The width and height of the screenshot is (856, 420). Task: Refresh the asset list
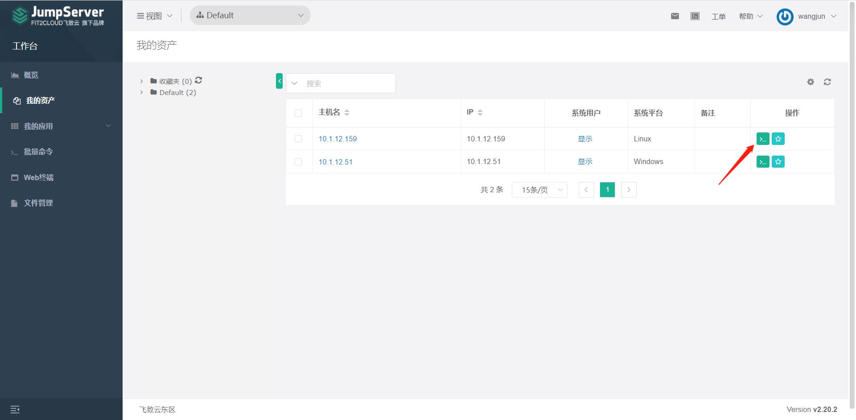[827, 82]
